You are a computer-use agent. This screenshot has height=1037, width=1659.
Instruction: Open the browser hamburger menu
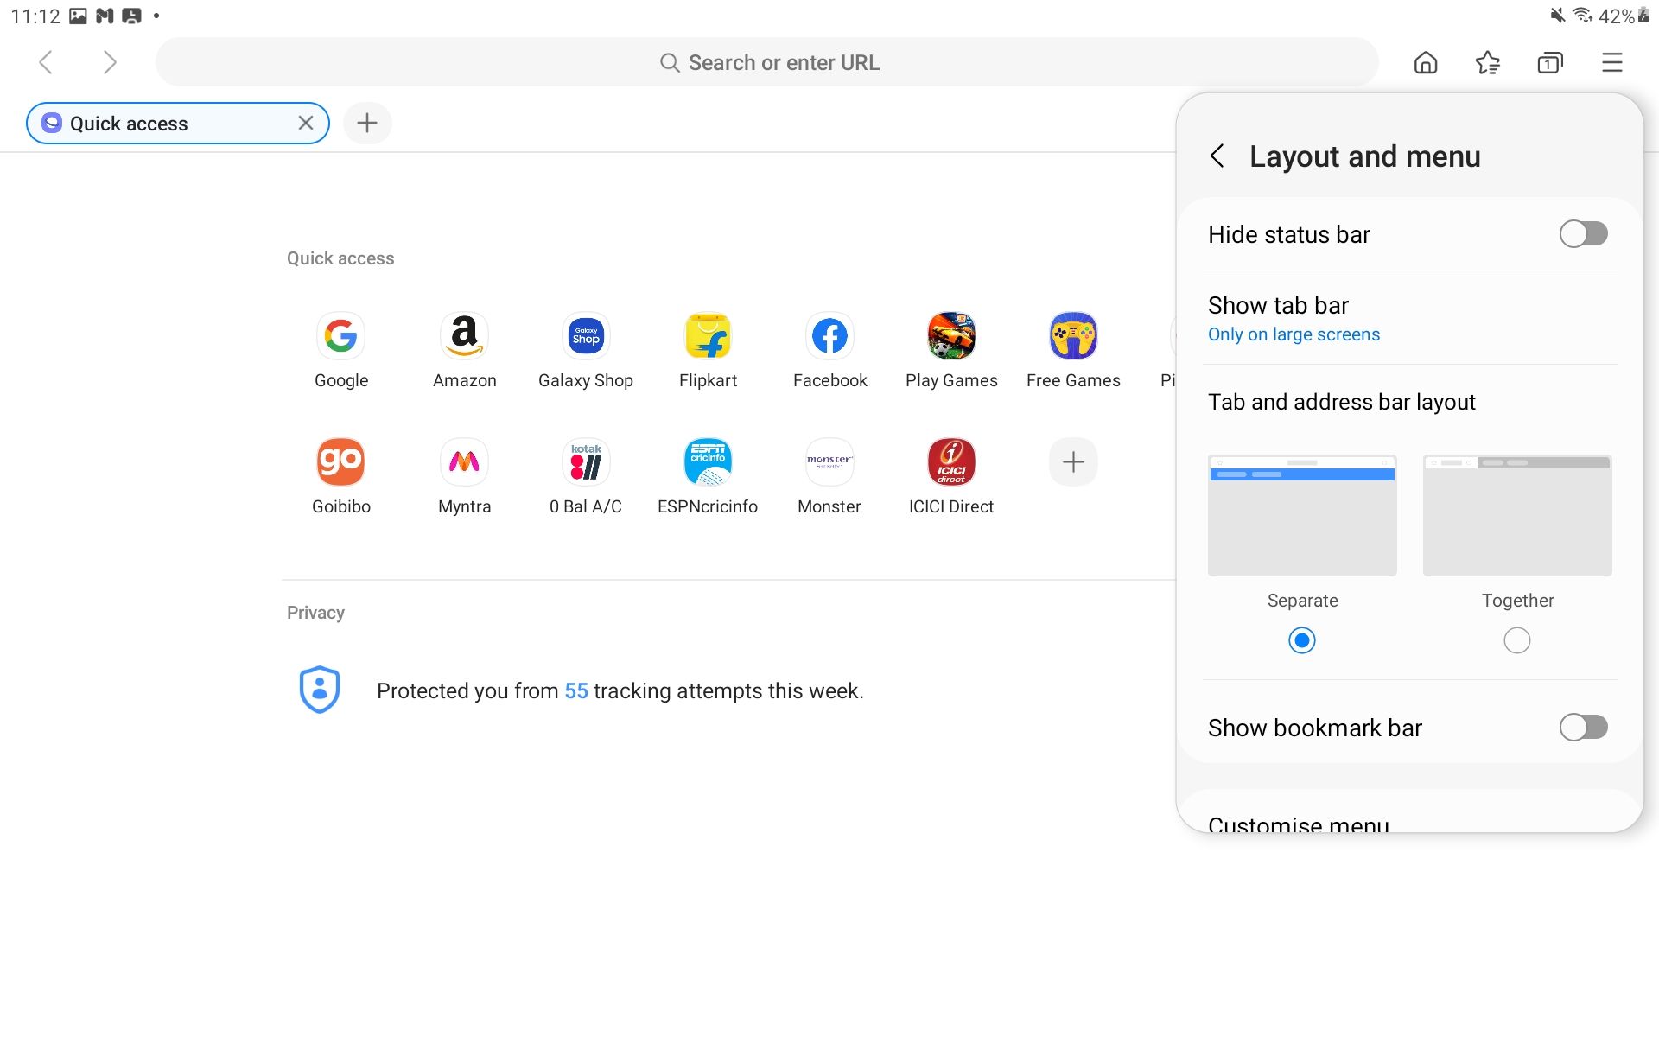click(x=1612, y=62)
